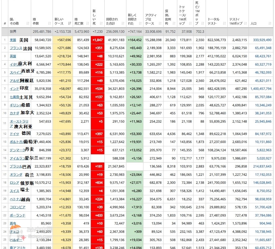Image resolution: width=275 pixels, height=249 pixels.
Task: Select world row label 世界
Action: click(x=13, y=32)
